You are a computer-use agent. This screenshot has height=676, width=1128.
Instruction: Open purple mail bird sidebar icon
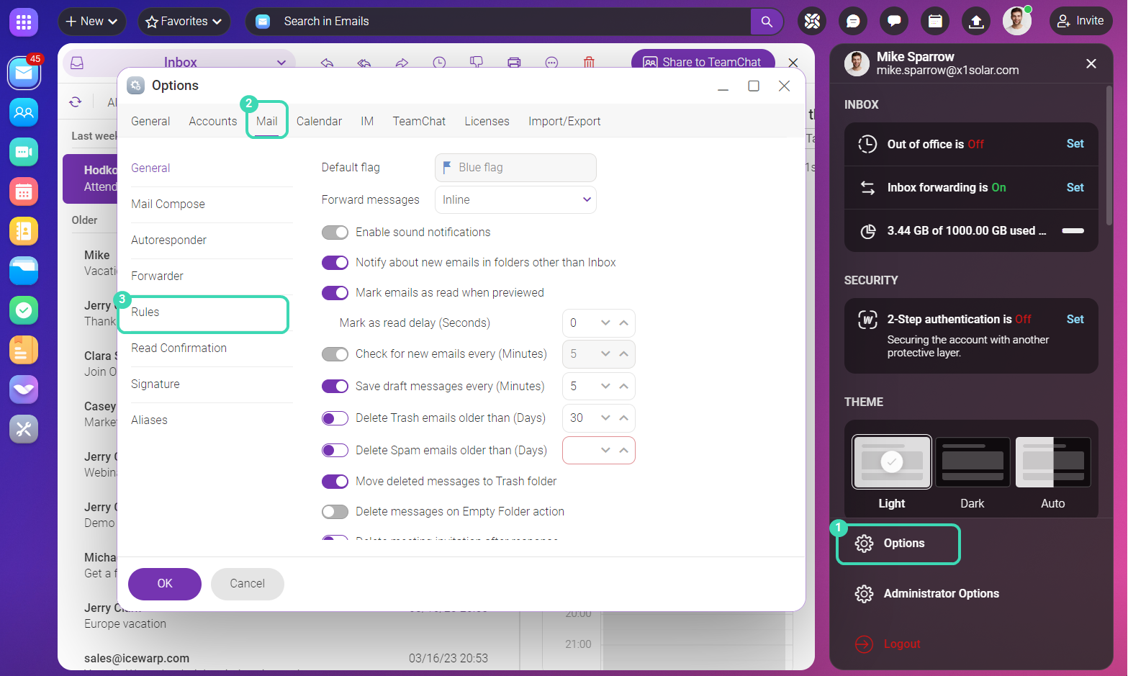tap(24, 389)
